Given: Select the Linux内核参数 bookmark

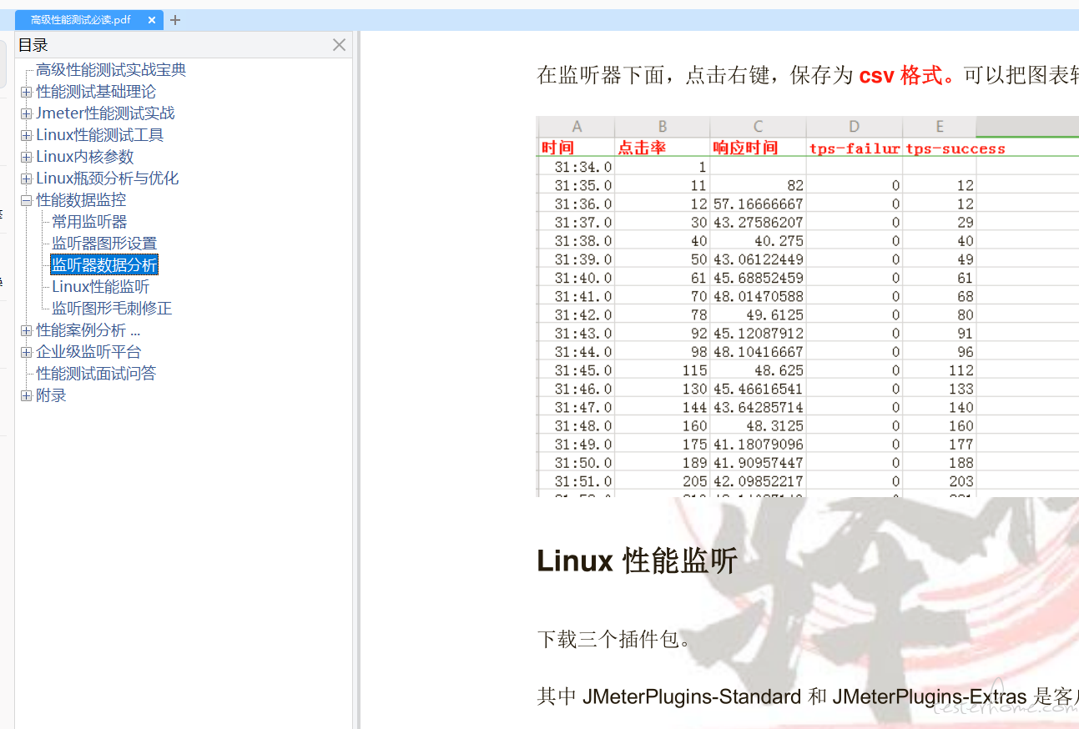Looking at the screenshot, I should (85, 157).
